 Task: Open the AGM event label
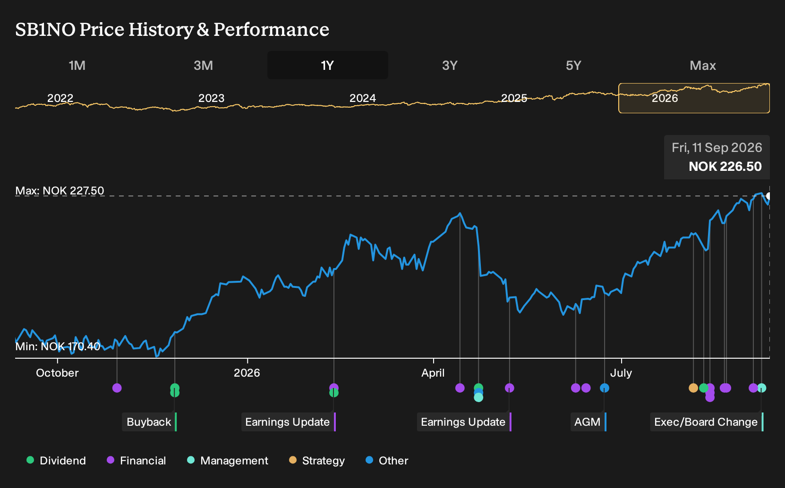click(588, 422)
